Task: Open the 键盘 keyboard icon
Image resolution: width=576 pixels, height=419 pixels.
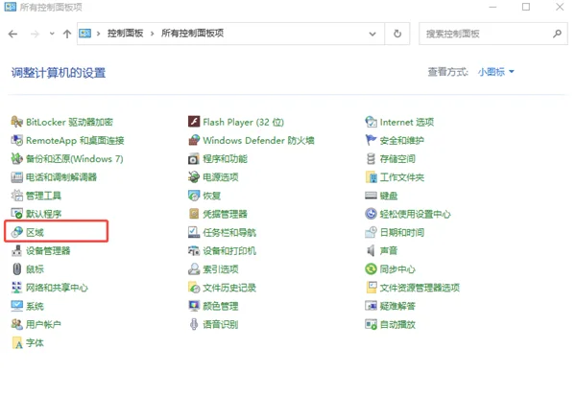Action: coord(371,196)
